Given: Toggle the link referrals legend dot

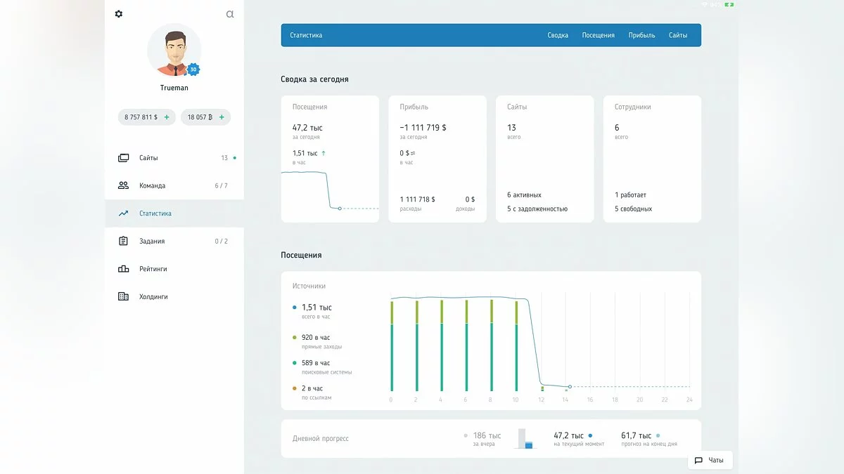Looking at the screenshot, I should point(295,388).
